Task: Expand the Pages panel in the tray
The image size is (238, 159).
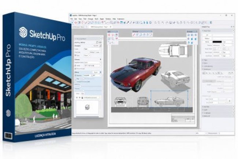Action: pyautogui.click(x=218, y=60)
